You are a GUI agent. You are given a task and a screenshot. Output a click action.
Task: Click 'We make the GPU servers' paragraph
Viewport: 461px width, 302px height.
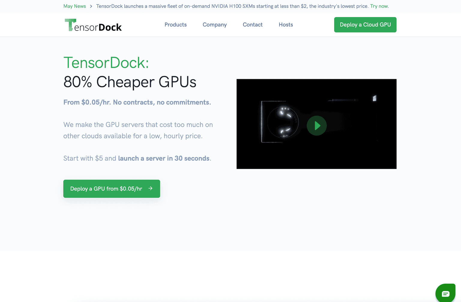pos(138,130)
